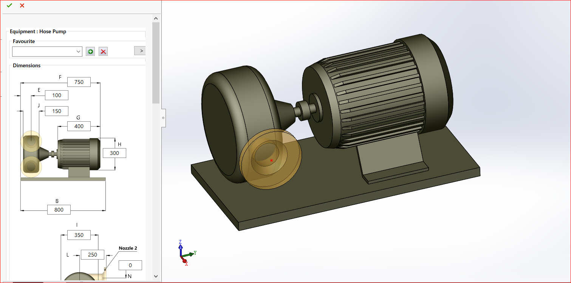571x283 pixels.
Task: Click the electric motor body in 3D view
Action: [378, 91]
